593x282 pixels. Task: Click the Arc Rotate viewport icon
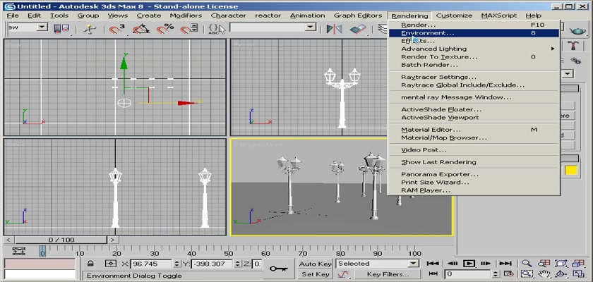pyautogui.click(x=561, y=274)
